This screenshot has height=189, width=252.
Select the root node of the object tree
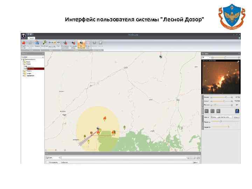[x=30, y=59]
